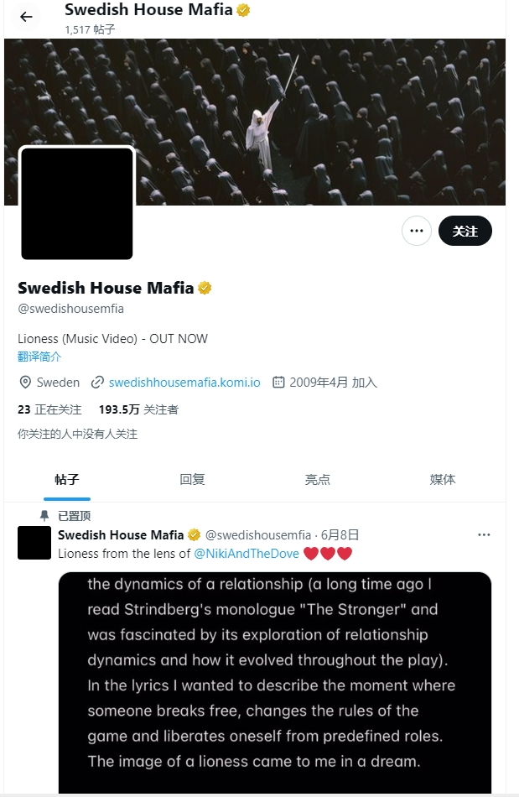The width and height of the screenshot is (519, 797).
Task: Switch to the 媒体 tab
Action: [443, 479]
